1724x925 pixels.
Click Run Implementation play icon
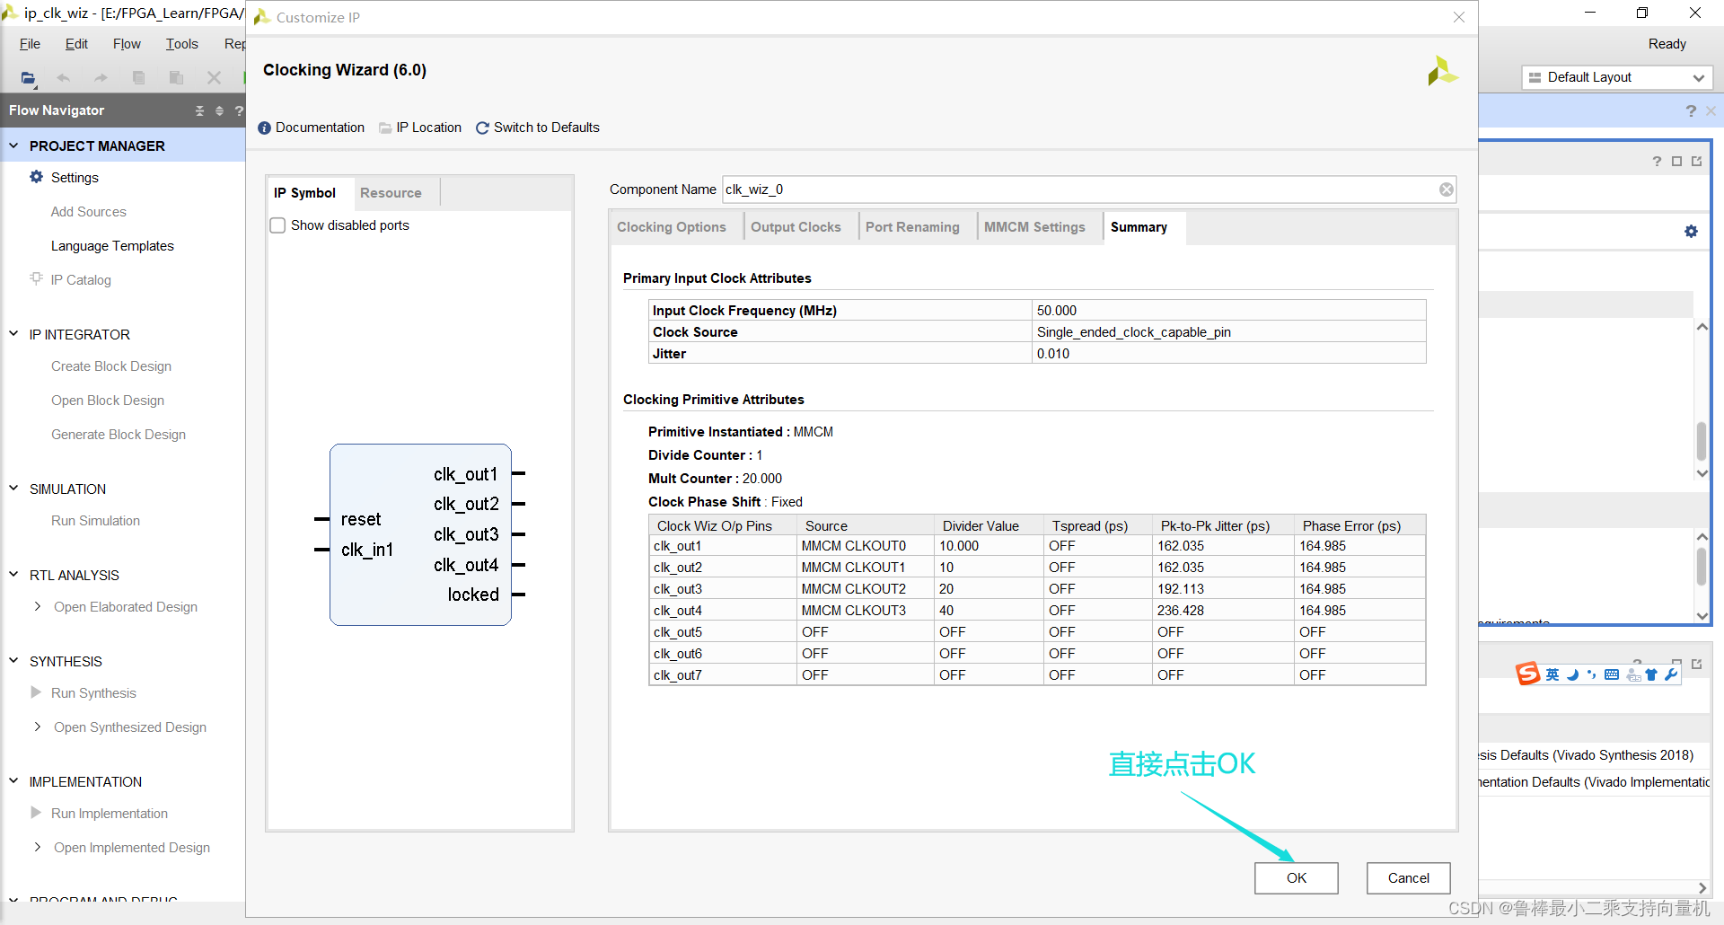point(36,813)
